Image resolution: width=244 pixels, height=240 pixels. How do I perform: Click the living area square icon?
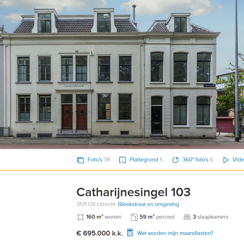pos(81,217)
